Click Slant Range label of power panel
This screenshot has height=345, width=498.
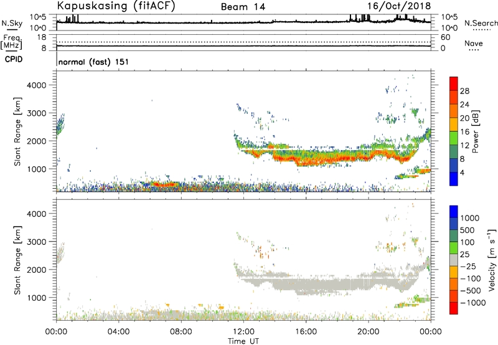(17, 131)
